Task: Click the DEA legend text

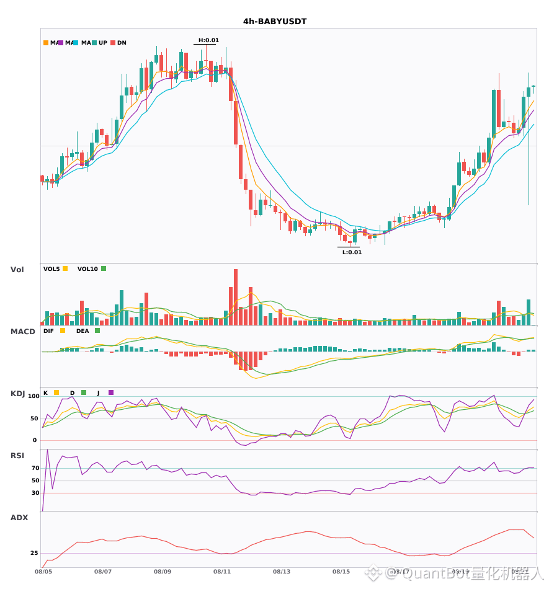Action: pos(83,331)
